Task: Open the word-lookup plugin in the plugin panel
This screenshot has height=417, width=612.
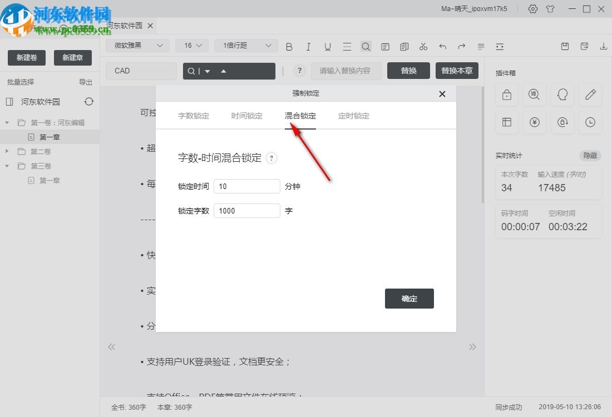Action: tap(534, 95)
